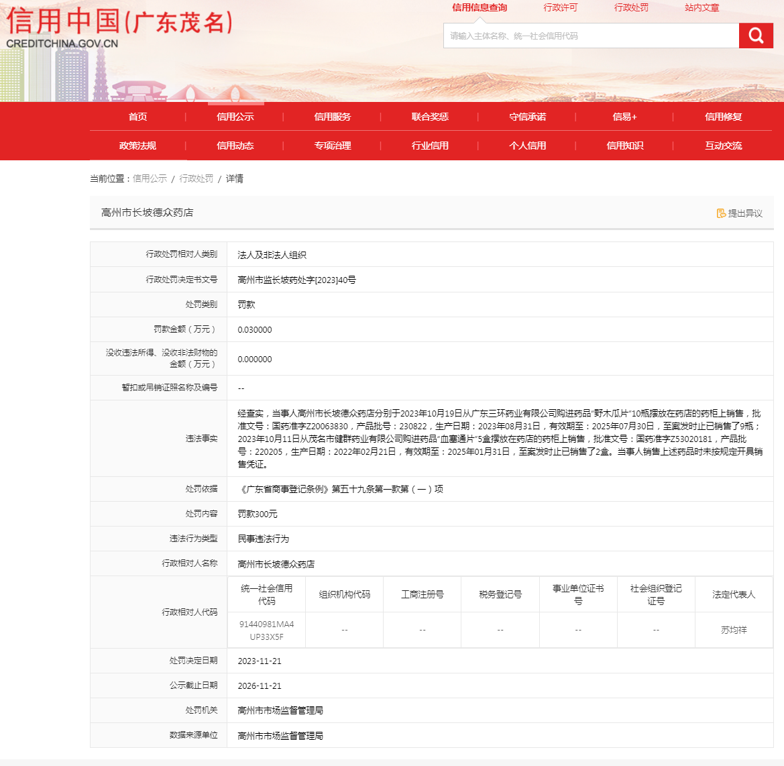Image resolution: width=784 pixels, height=766 pixels.
Task: Type in the search input field
Action: (590, 36)
